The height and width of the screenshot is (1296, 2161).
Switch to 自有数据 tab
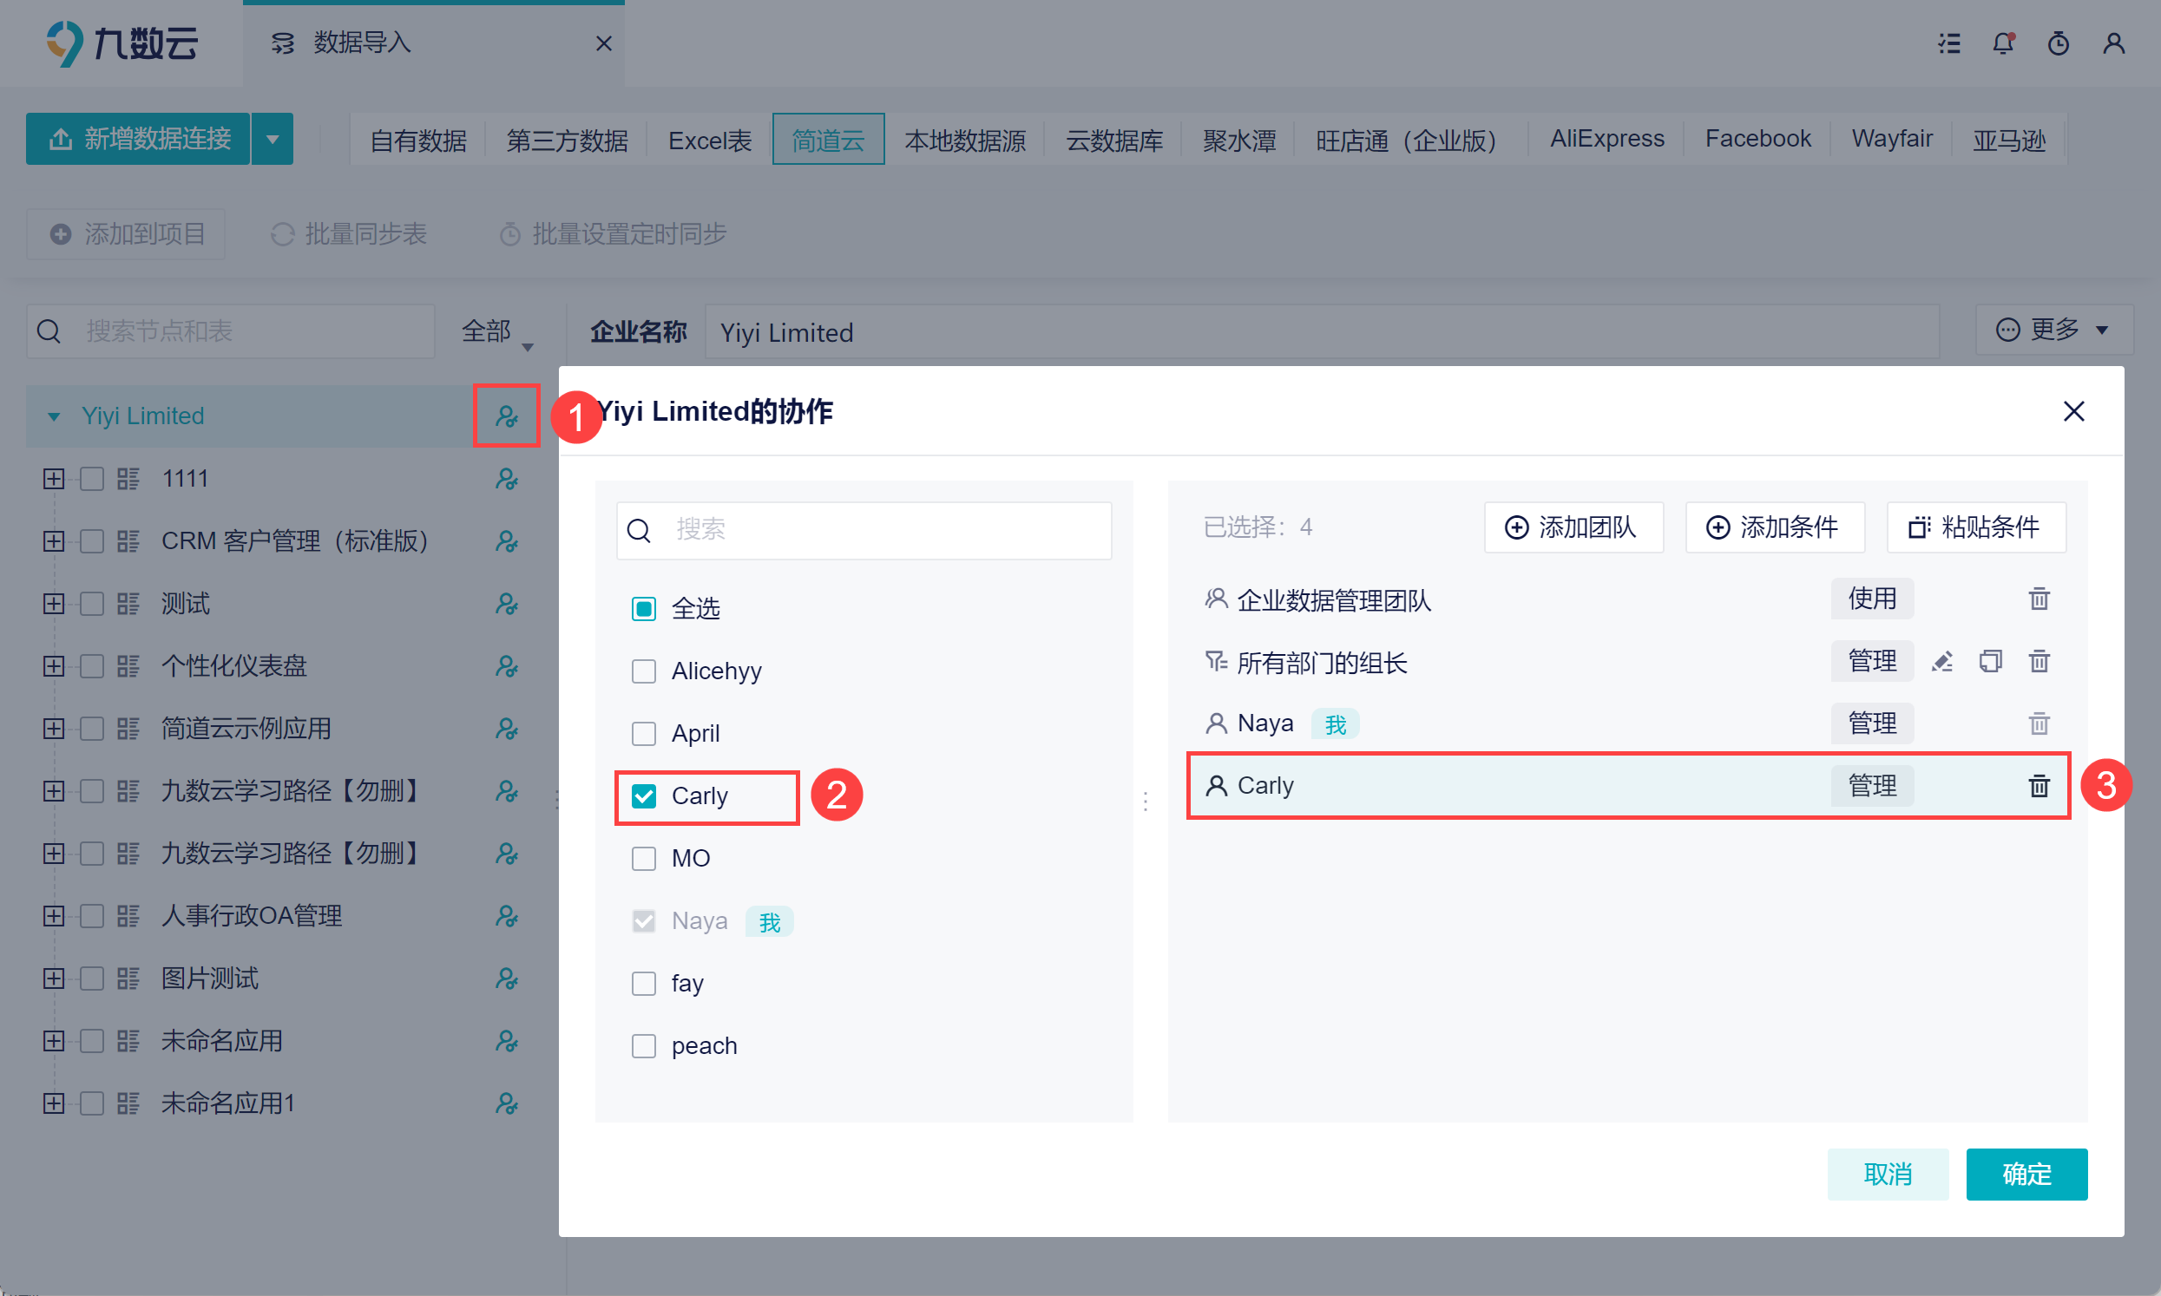(x=417, y=140)
